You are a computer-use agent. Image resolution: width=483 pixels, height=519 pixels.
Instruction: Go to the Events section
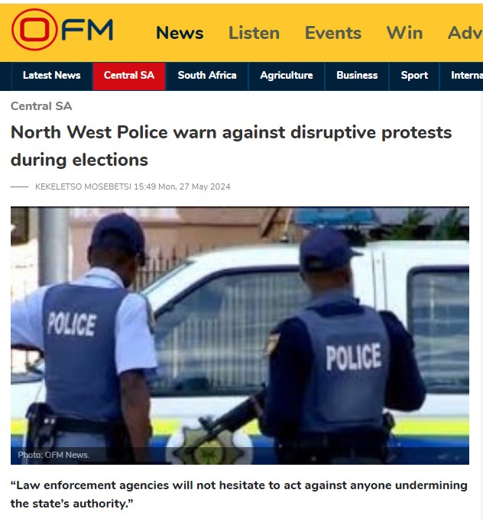[x=333, y=33]
